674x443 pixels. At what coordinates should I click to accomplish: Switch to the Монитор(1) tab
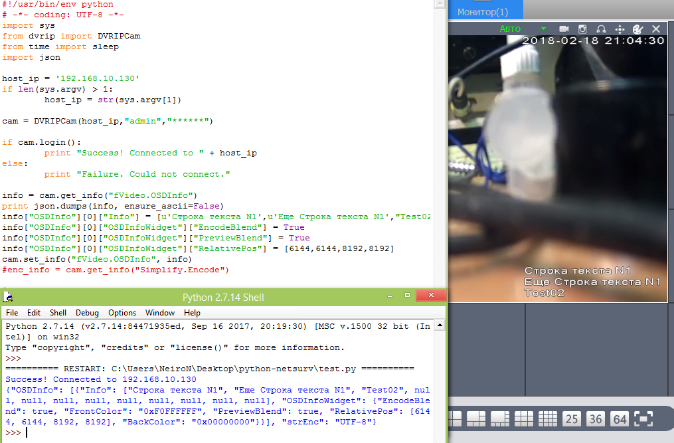[483, 12]
